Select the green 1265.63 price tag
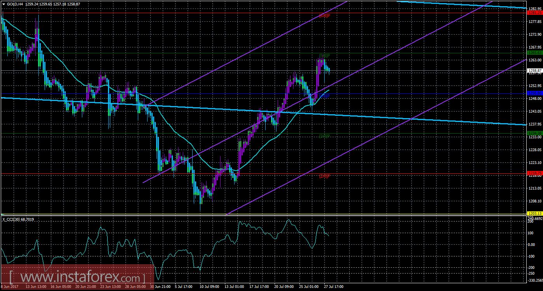 pos(535,53)
